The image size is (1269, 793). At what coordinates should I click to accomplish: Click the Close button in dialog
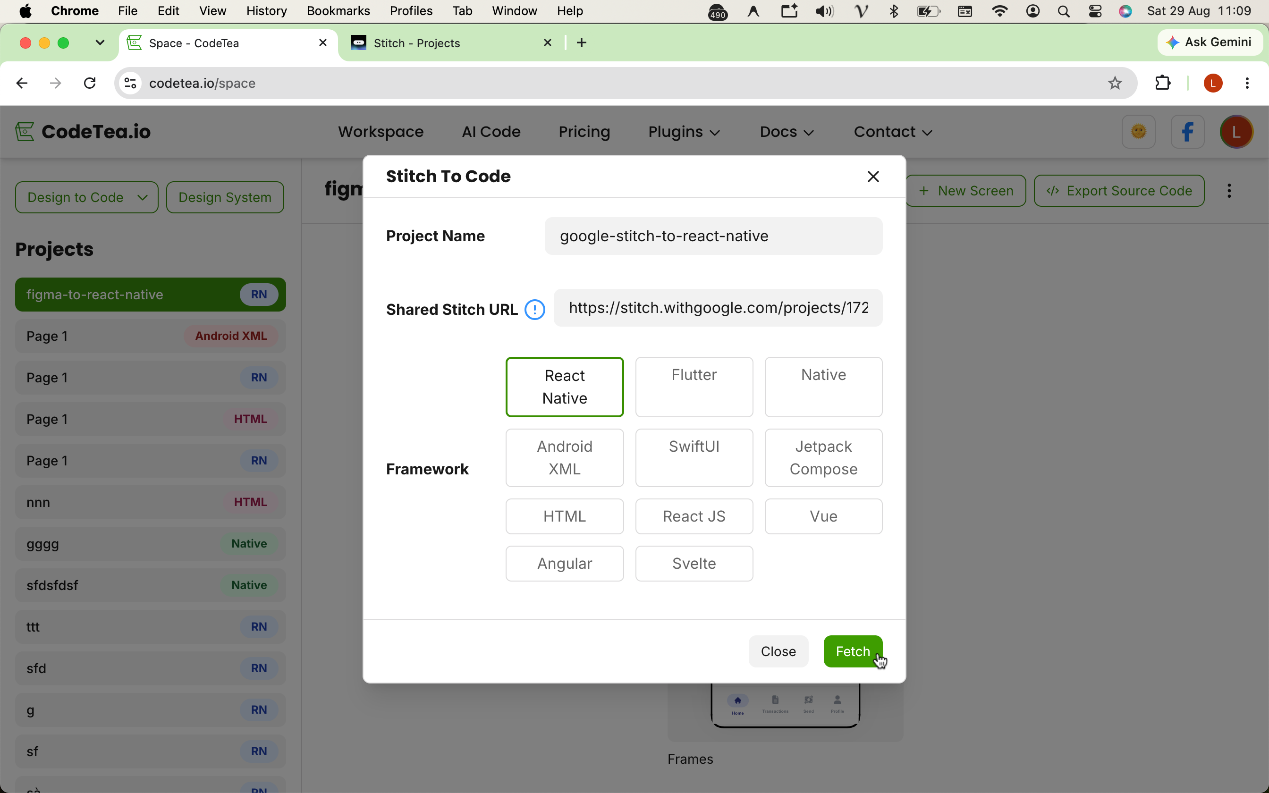(x=778, y=651)
